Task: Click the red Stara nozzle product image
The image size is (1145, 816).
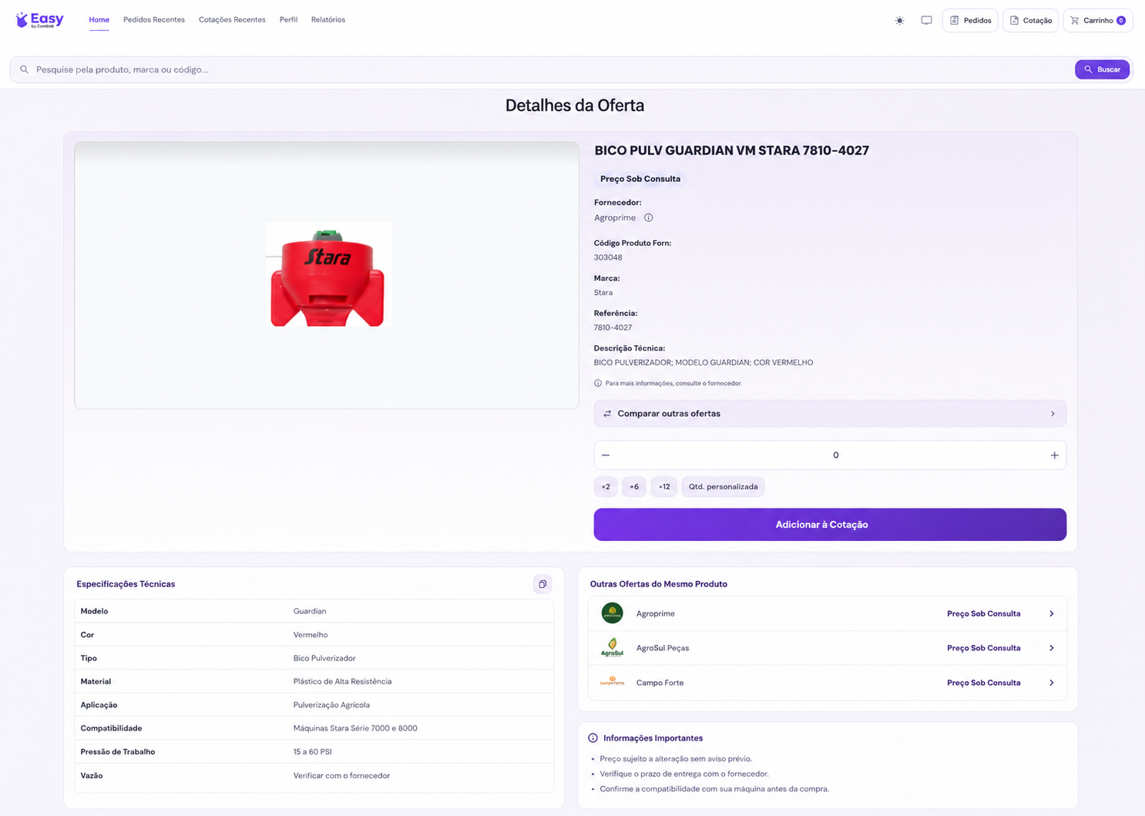Action: 328,274
